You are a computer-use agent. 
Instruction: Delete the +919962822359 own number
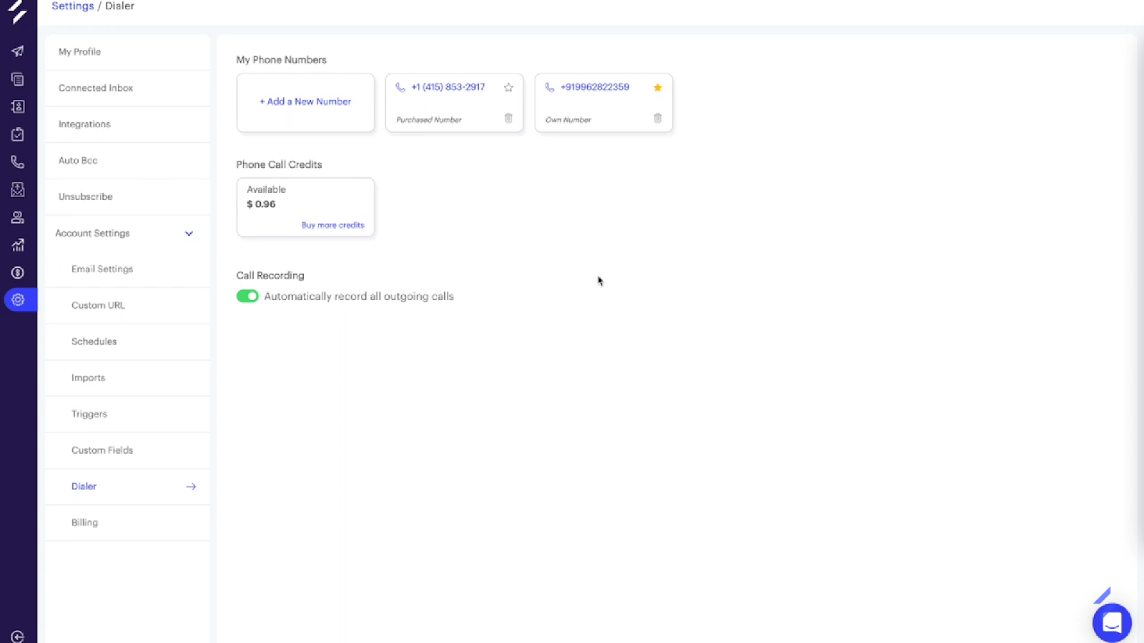658,119
